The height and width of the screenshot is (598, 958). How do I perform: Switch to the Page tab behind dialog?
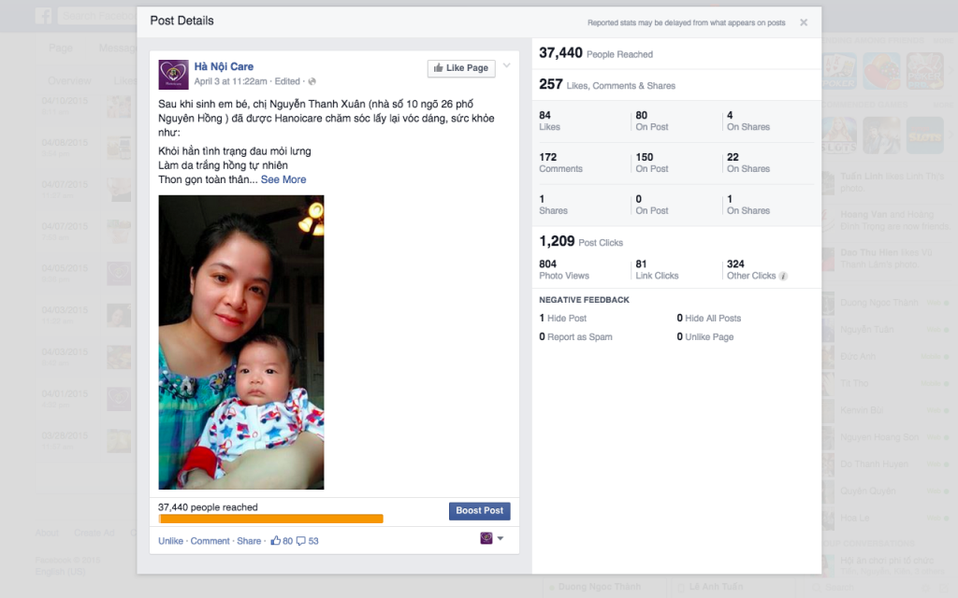(x=61, y=48)
